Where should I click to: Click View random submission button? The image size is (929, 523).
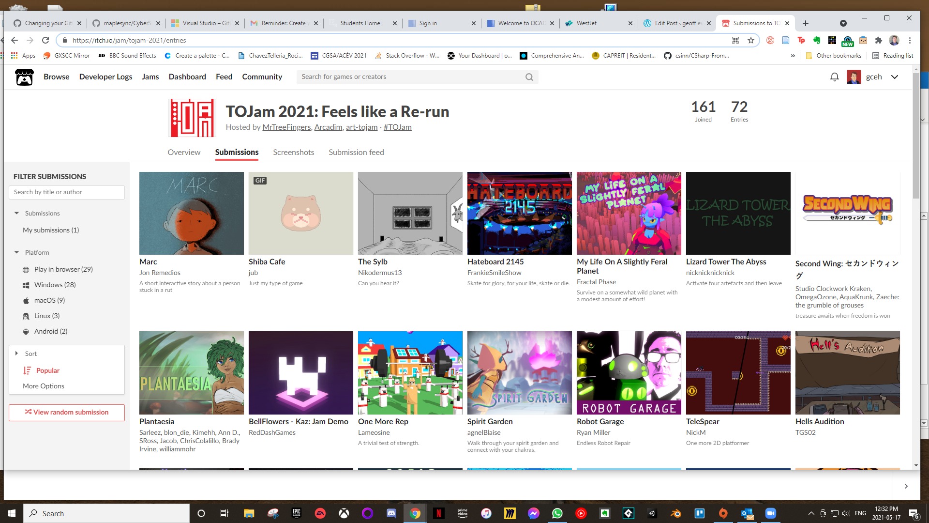click(x=67, y=412)
